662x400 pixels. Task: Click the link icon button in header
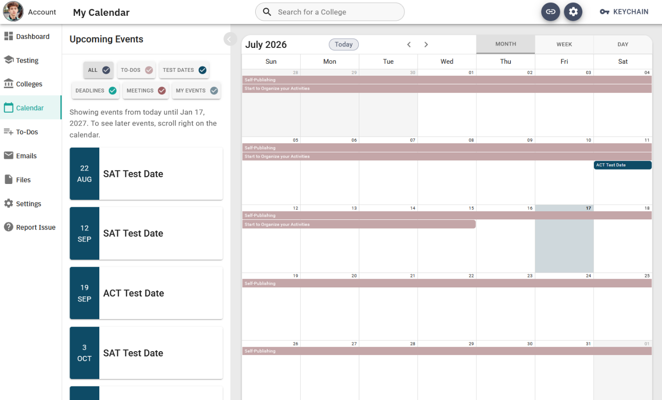(551, 12)
